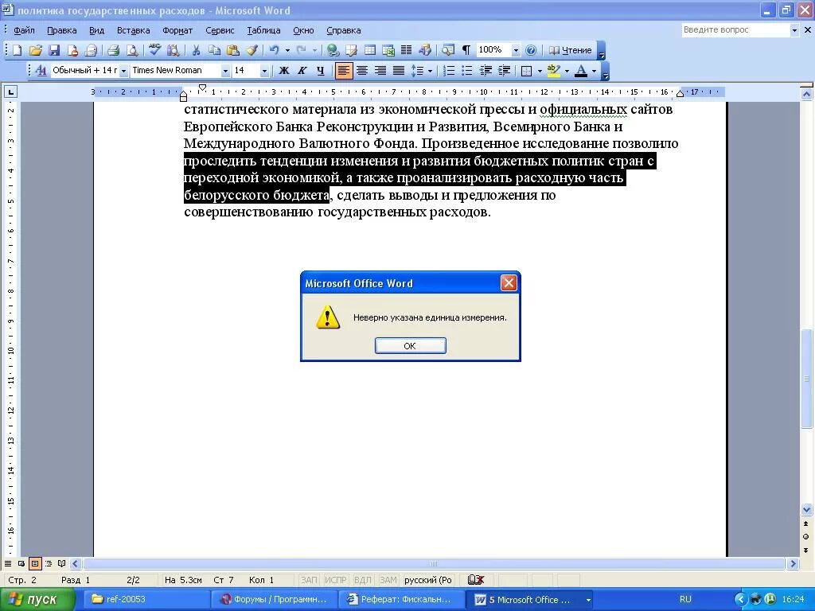This screenshot has width=815, height=611.
Task: Open the Document Map icon
Action: [x=447, y=50]
